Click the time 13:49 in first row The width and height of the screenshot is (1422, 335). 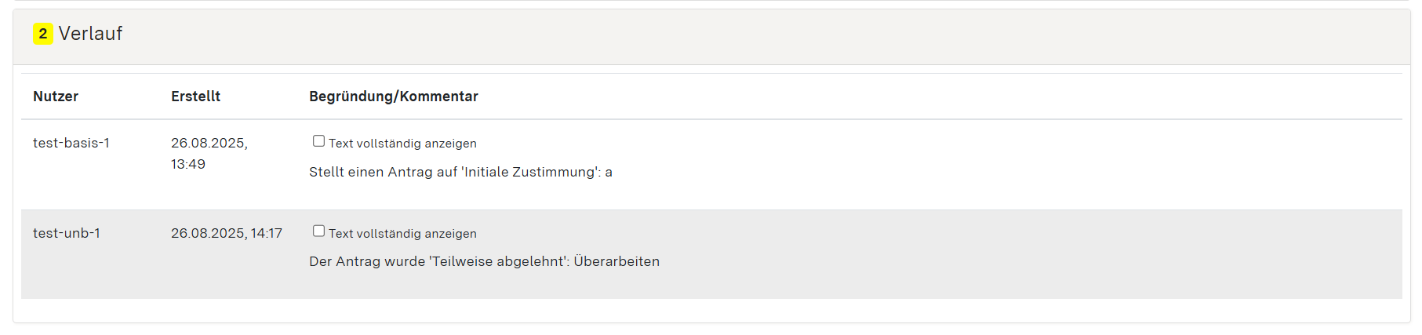pyautogui.click(x=188, y=164)
